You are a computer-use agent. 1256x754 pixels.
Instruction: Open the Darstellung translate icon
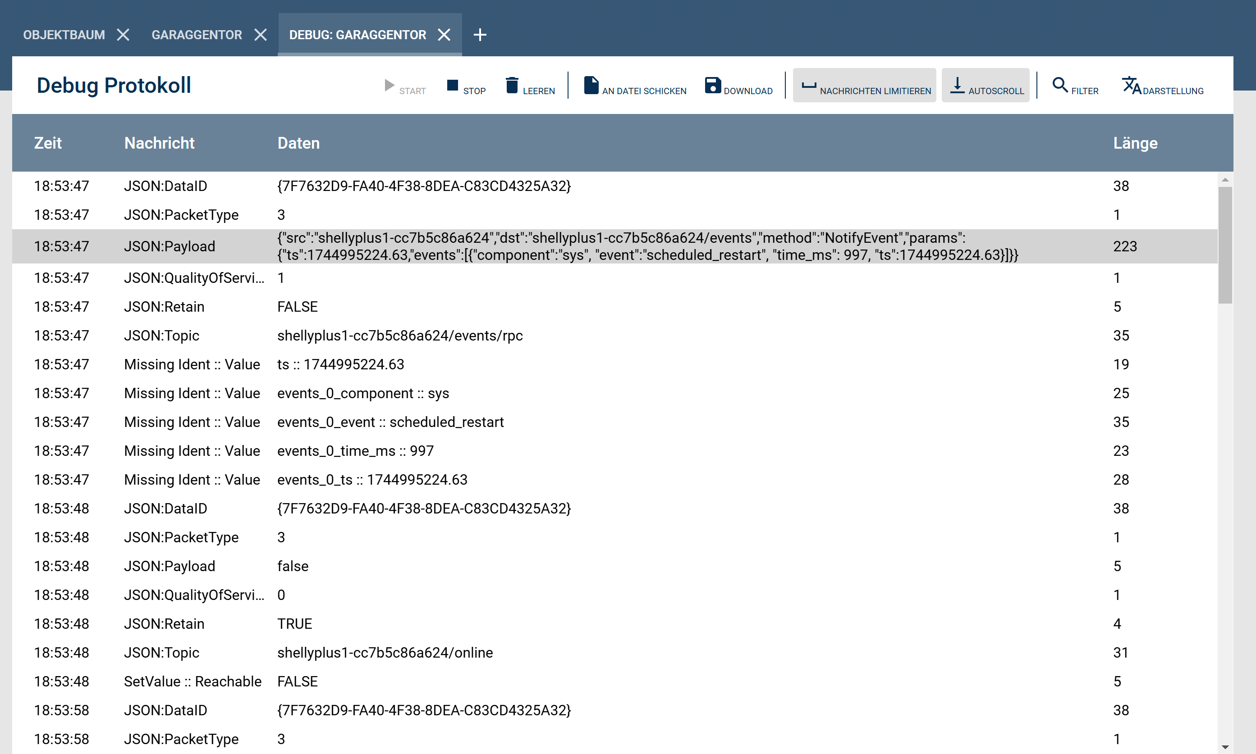(x=1131, y=86)
